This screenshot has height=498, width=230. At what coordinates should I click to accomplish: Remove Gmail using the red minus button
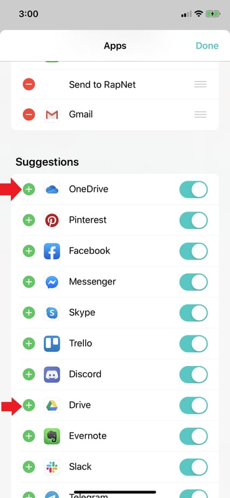[x=29, y=115]
